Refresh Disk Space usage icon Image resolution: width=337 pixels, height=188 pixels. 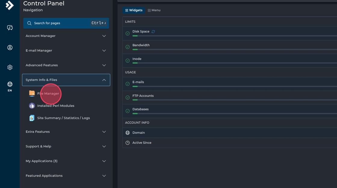click(x=153, y=32)
